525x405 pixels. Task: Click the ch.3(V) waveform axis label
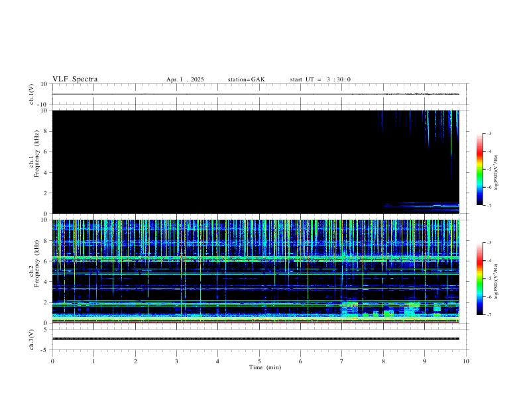click(x=32, y=339)
